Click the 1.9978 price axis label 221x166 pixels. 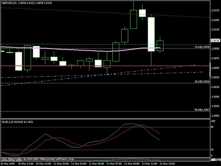click(215, 106)
